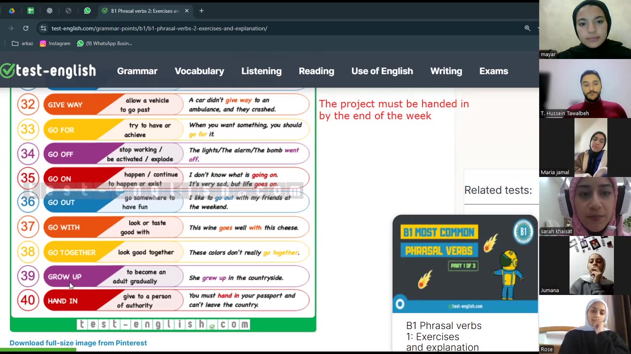Click number 35 circle in infographic
Screen dimensions: 631x354
click(x=28, y=178)
